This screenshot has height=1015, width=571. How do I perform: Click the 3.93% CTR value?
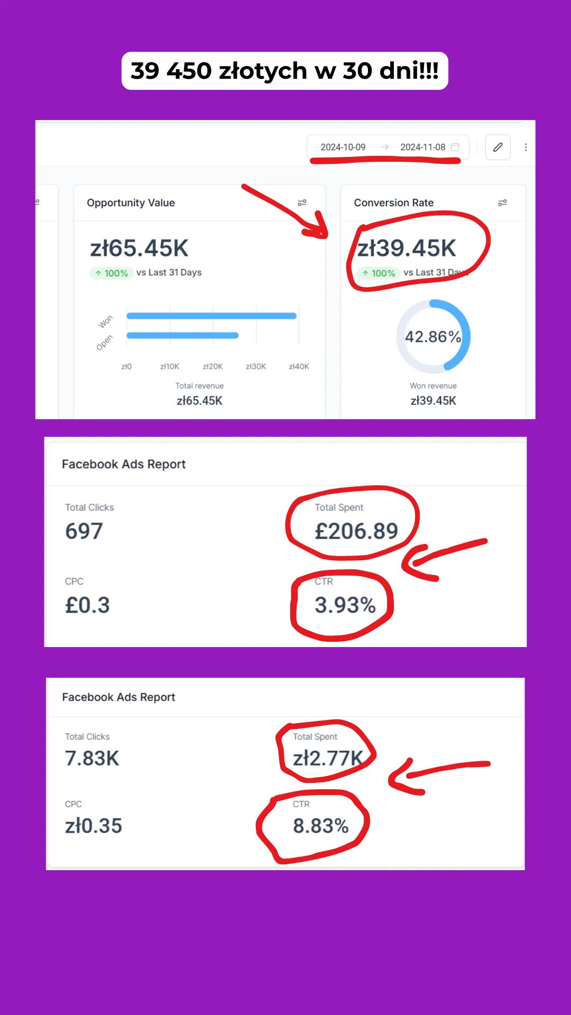point(345,605)
